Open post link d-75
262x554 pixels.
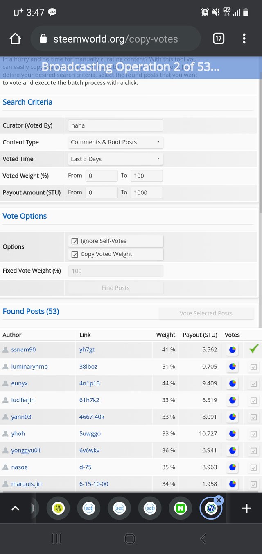(86, 467)
